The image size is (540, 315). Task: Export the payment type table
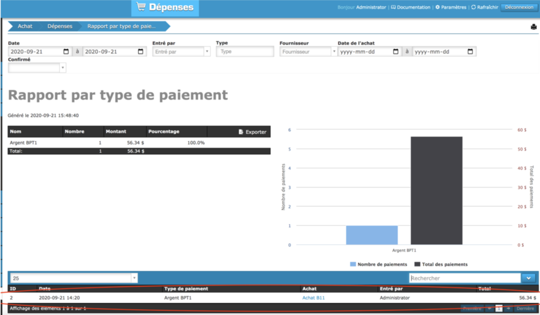(253, 132)
